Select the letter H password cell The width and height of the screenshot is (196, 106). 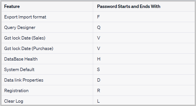tap(99, 59)
